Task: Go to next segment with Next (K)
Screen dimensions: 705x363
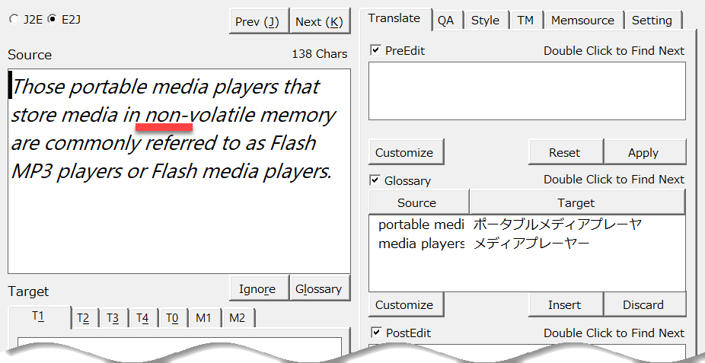Action: tap(319, 21)
